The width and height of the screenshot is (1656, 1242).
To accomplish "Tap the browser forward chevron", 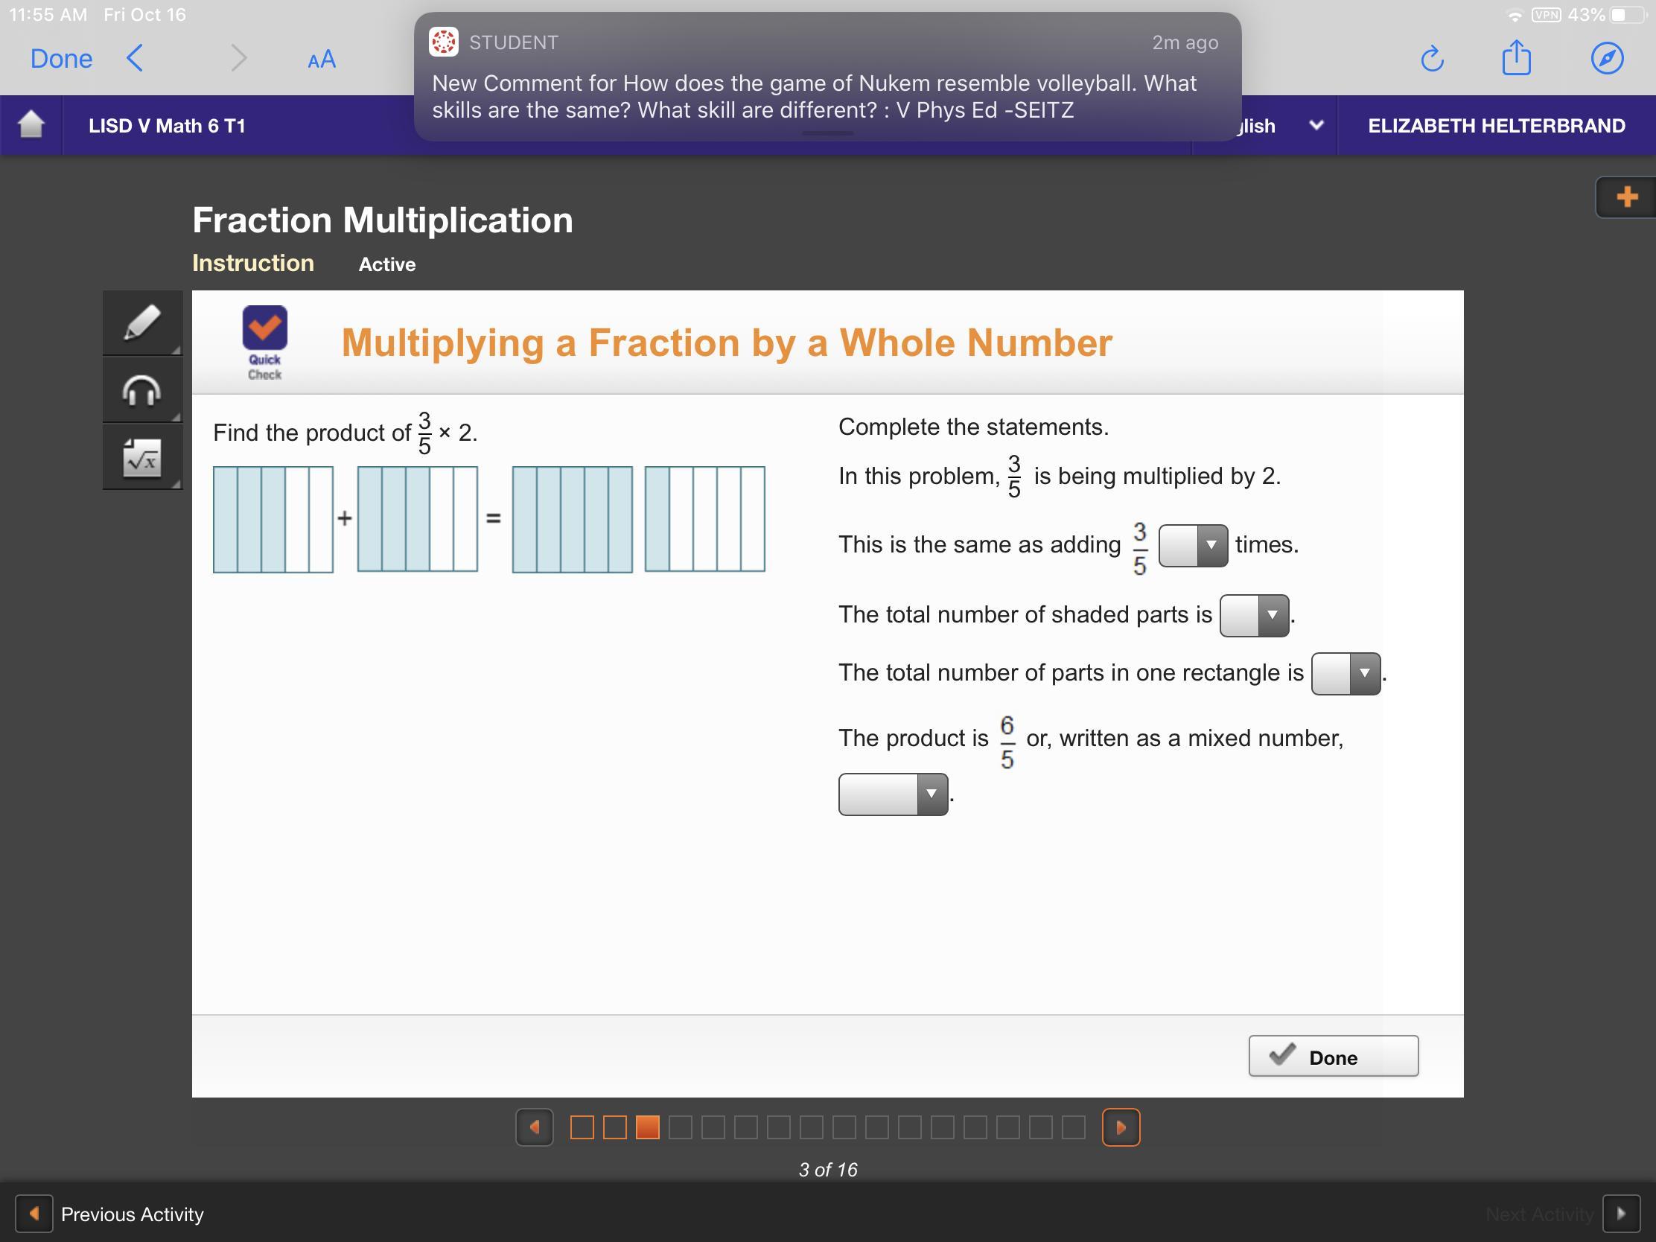I will [238, 57].
